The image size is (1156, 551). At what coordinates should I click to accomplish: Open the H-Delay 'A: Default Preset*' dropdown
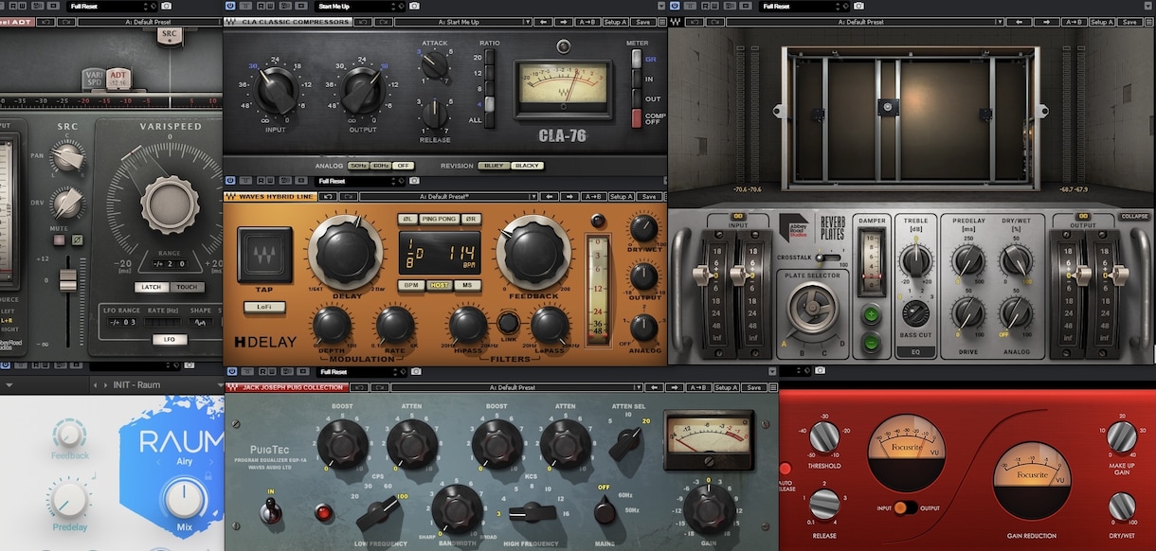click(x=448, y=196)
